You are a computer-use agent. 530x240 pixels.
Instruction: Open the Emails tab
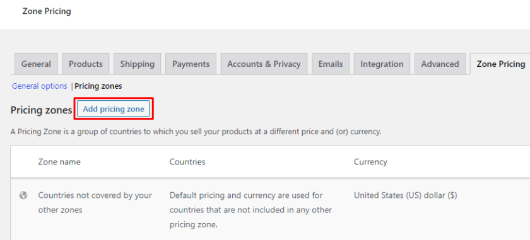click(x=331, y=64)
